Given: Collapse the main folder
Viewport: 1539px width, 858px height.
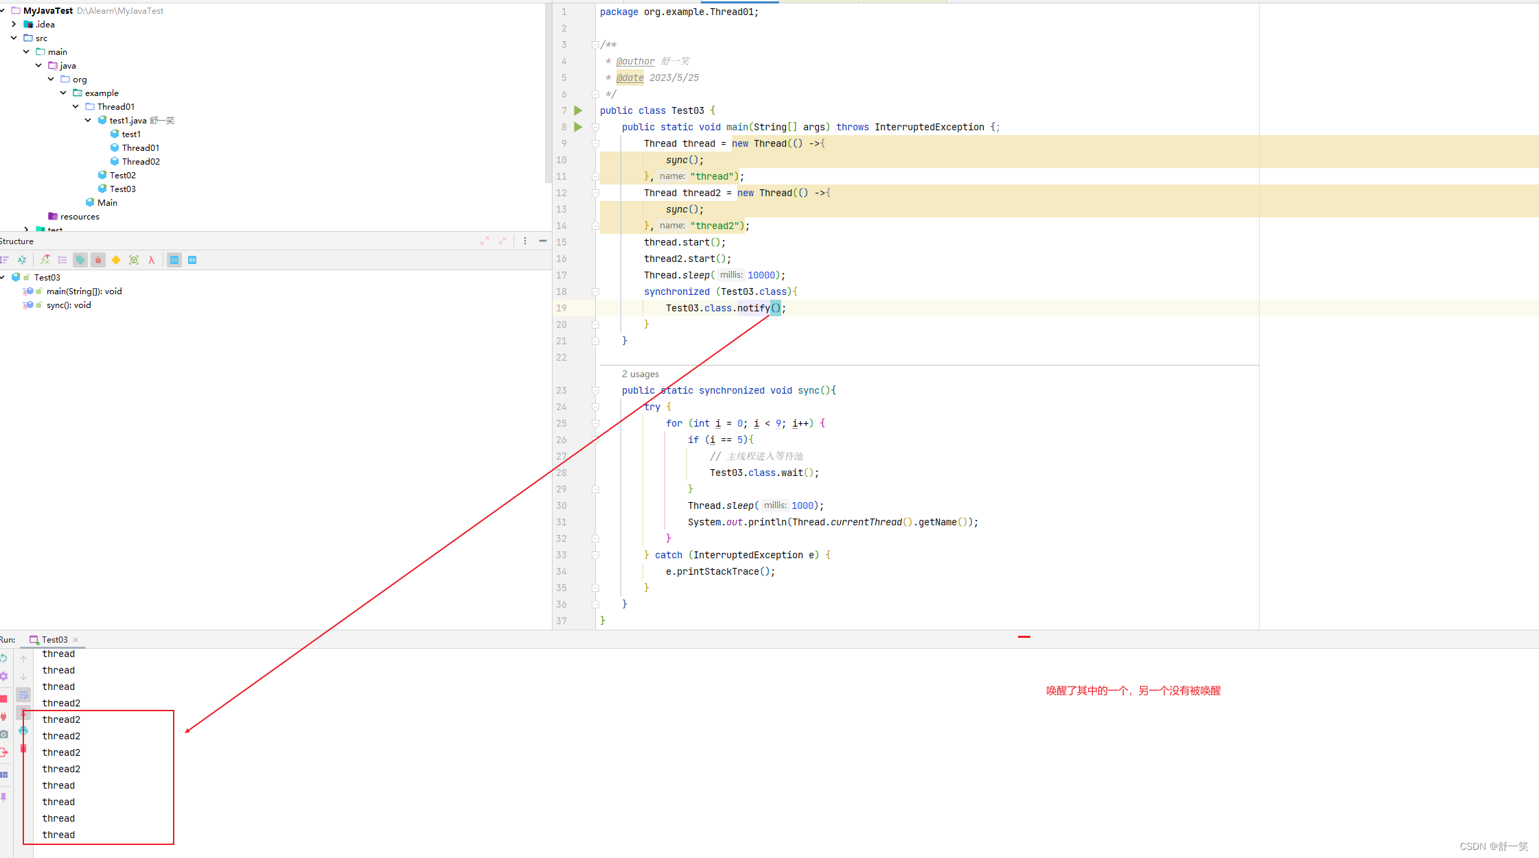Looking at the screenshot, I should (x=26, y=51).
